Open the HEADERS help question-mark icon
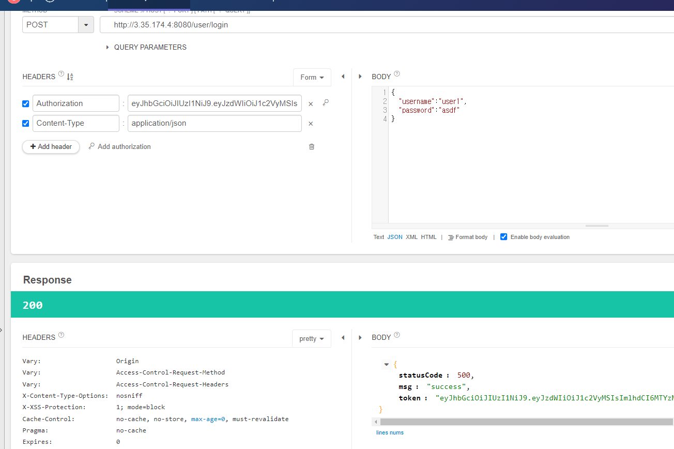This screenshot has height=449, width=674. 61,74
